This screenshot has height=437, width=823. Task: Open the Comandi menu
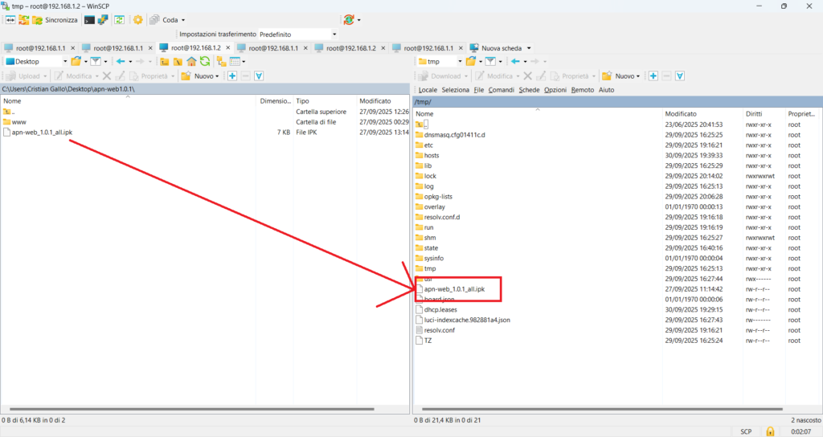click(x=501, y=90)
